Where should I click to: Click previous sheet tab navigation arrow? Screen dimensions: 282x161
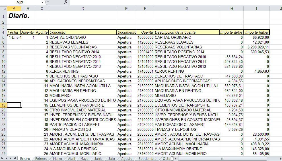coord(7,158)
